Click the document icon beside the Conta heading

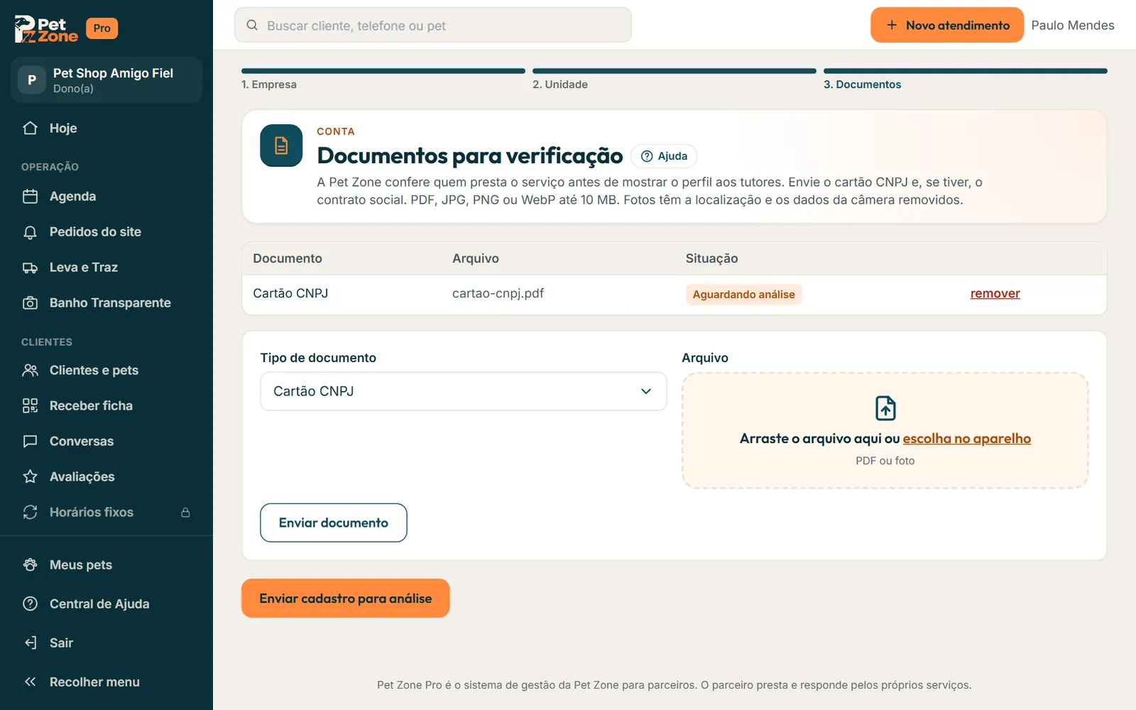point(281,146)
